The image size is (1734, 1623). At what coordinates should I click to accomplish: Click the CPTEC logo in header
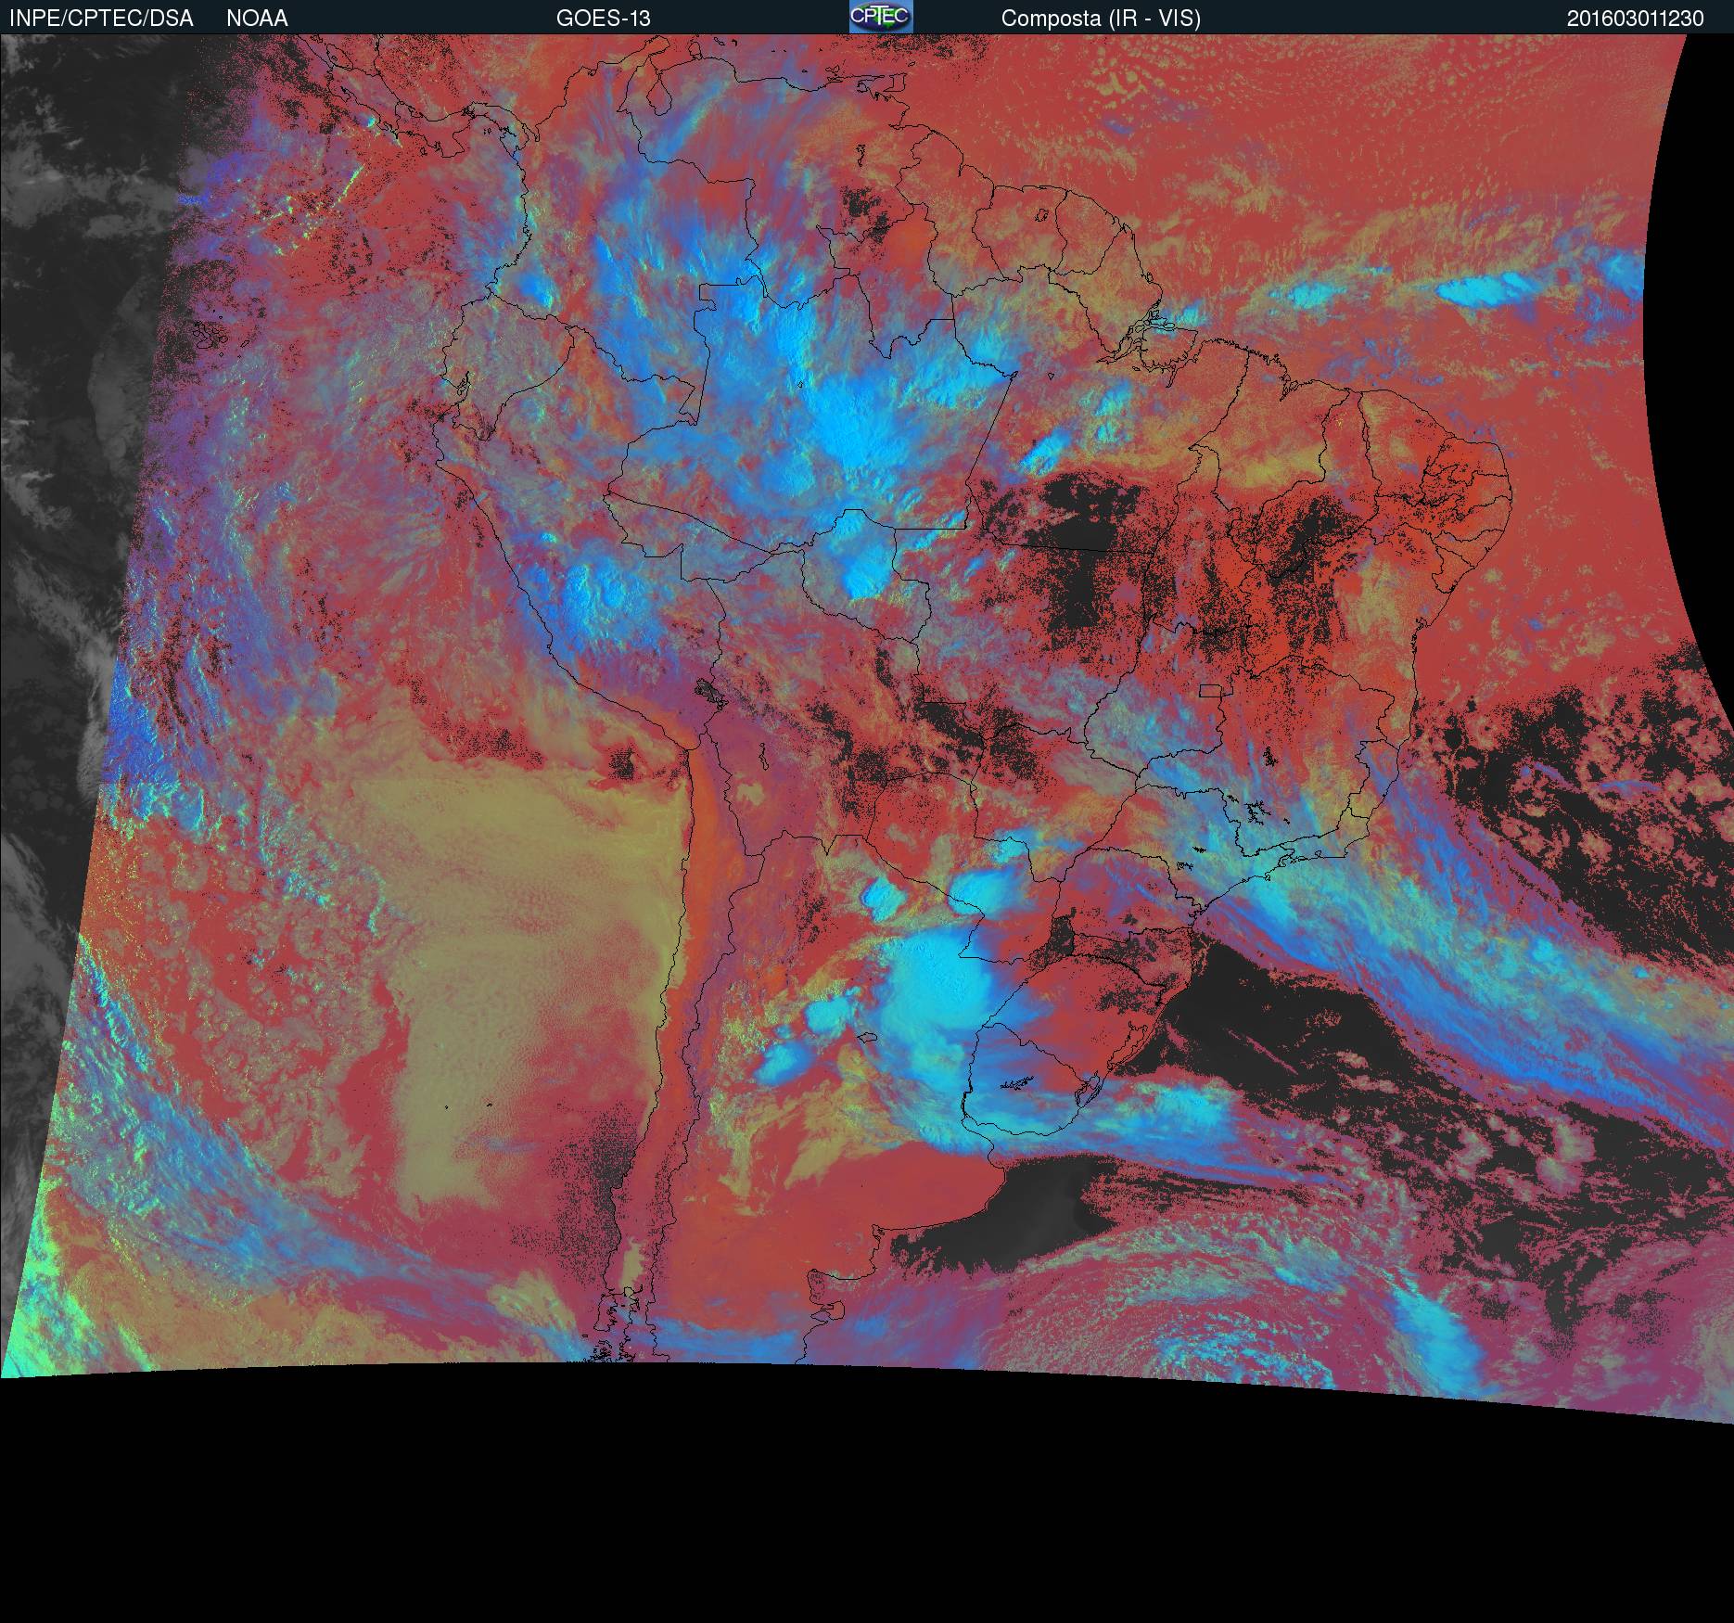coord(881,17)
